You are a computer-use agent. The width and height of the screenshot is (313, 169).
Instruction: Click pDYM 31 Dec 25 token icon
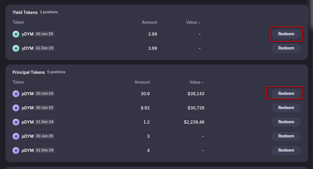click(x=16, y=150)
